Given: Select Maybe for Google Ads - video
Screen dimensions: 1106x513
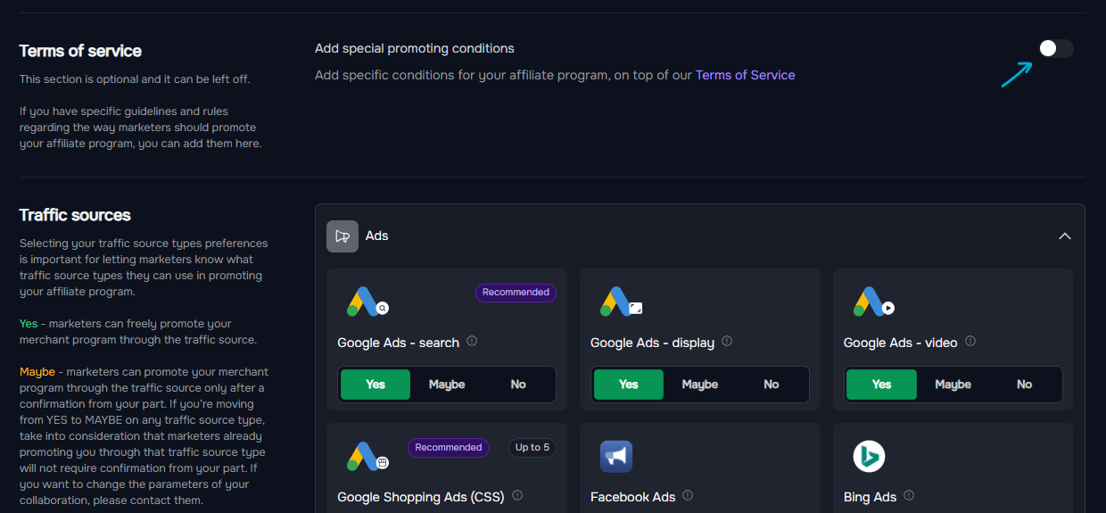Looking at the screenshot, I should click(953, 385).
